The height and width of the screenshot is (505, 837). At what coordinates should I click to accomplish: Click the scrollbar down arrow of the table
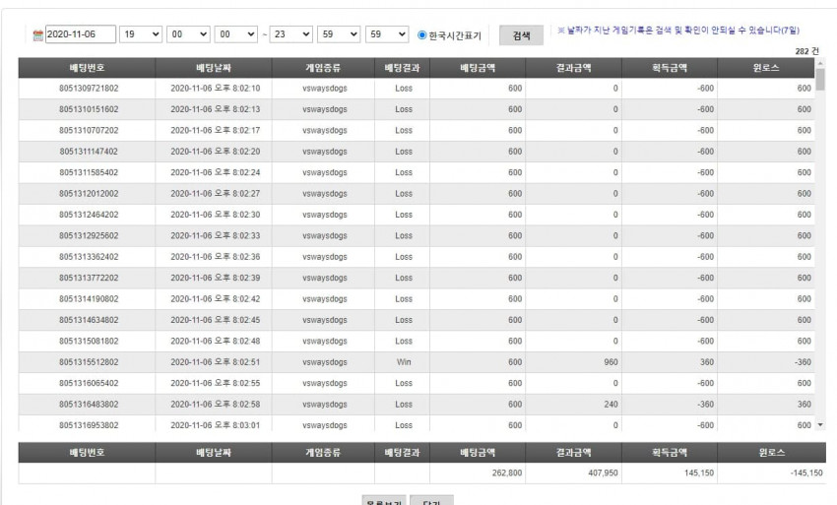click(820, 425)
